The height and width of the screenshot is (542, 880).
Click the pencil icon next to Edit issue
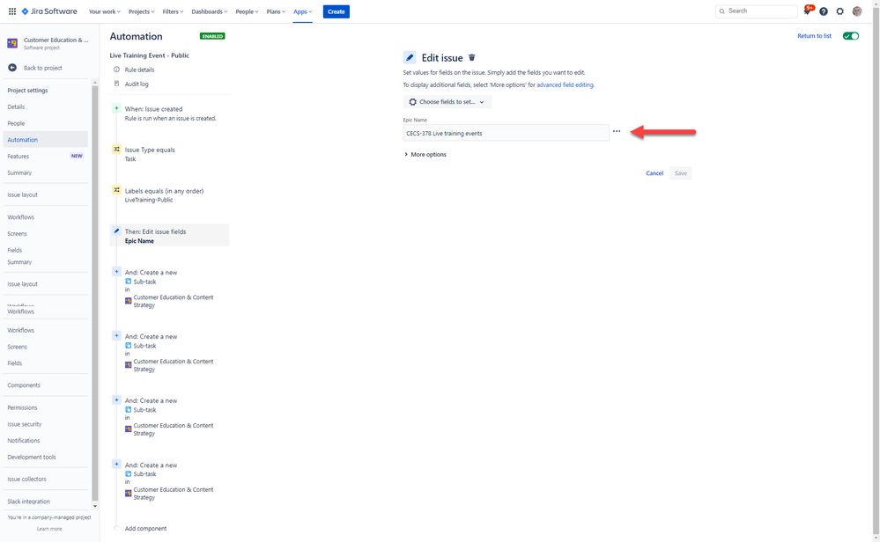tap(408, 56)
